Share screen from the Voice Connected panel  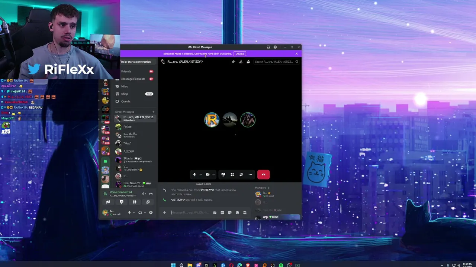coord(122,202)
